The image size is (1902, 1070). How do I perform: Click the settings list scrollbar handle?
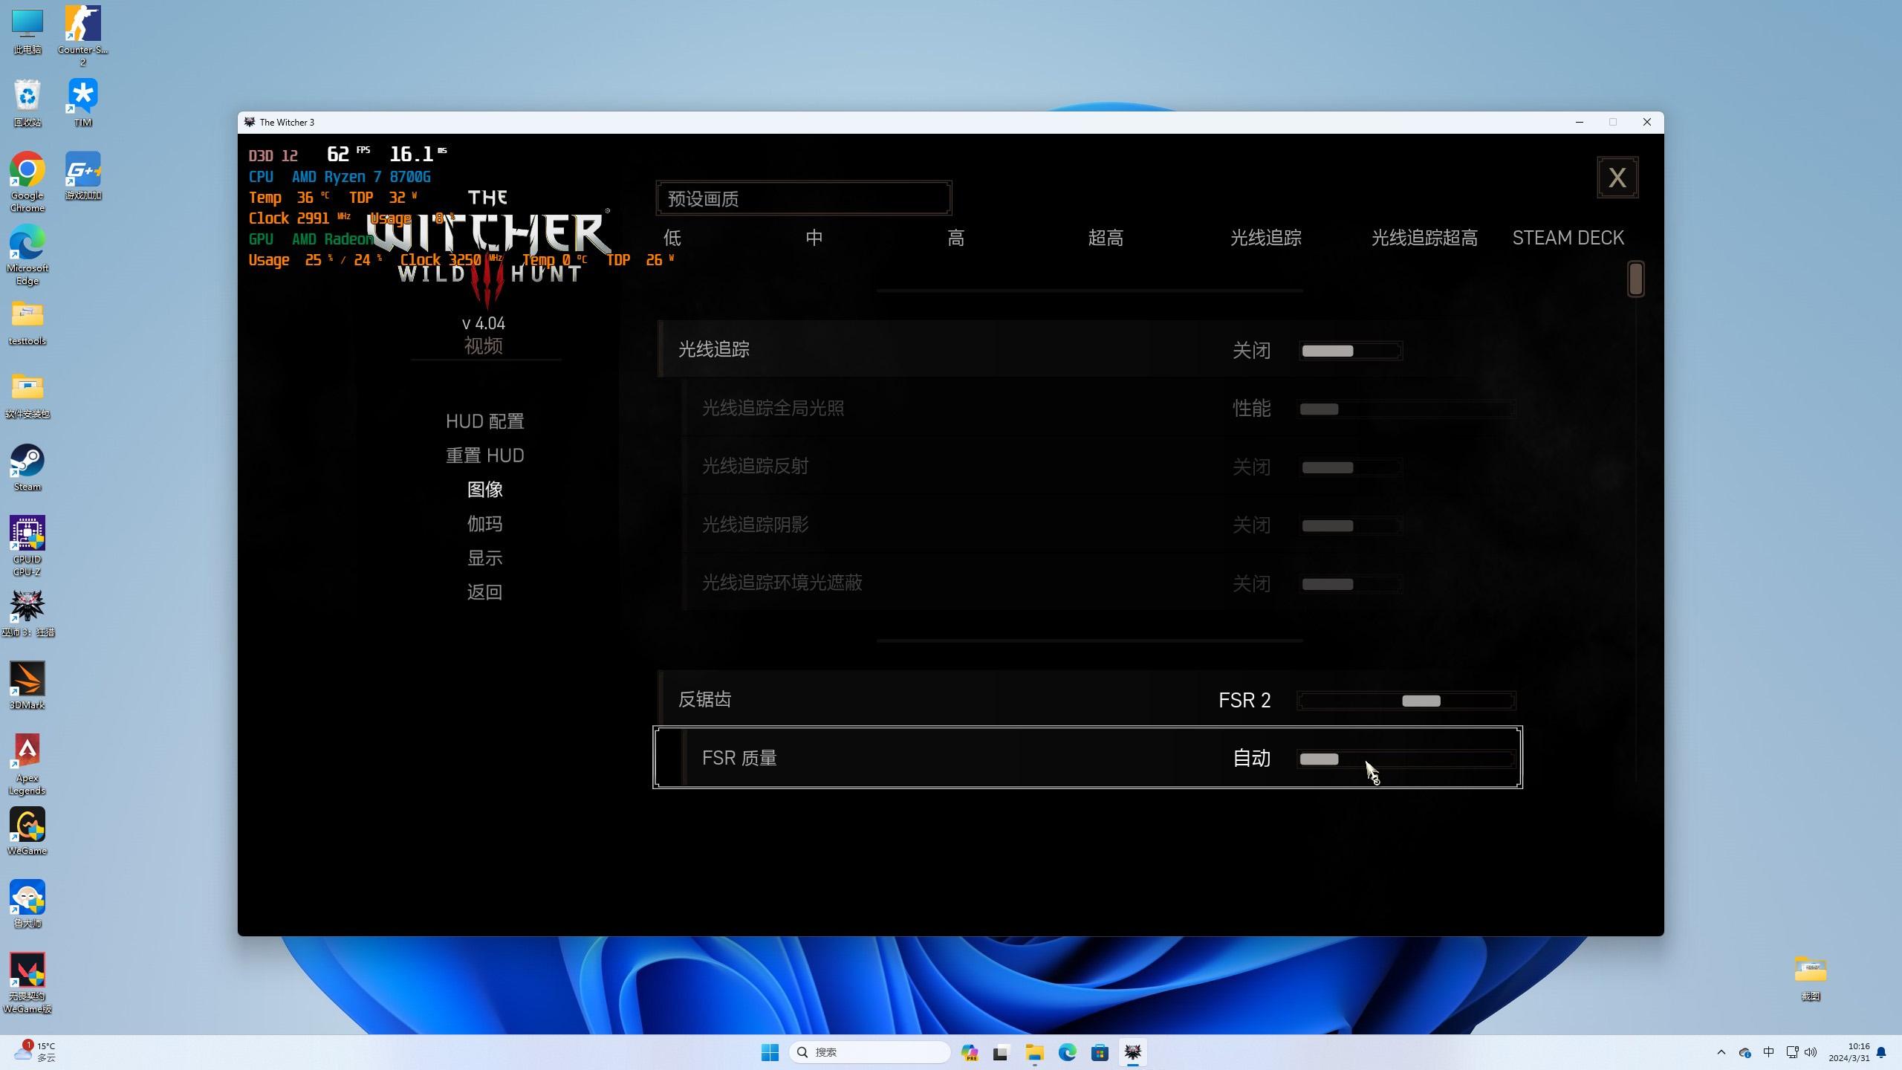click(1635, 279)
